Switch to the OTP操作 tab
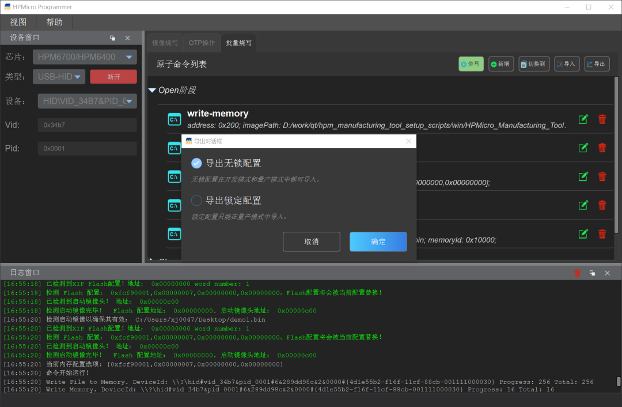 pyautogui.click(x=202, y=43)
